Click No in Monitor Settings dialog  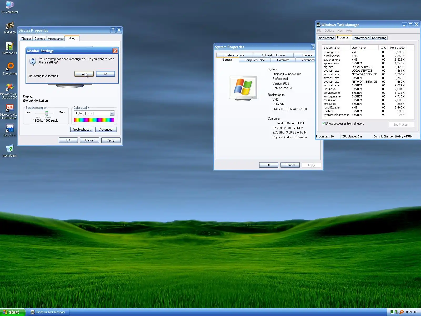[x=105, y=74]
